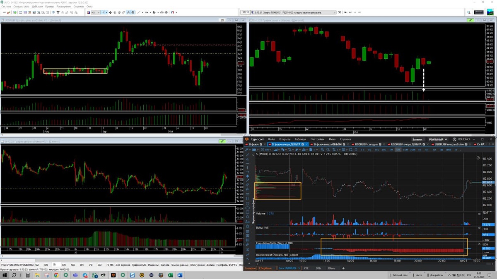
Task: Click the zoom out icon in QUIK toolbar
Action: (119, 12)
